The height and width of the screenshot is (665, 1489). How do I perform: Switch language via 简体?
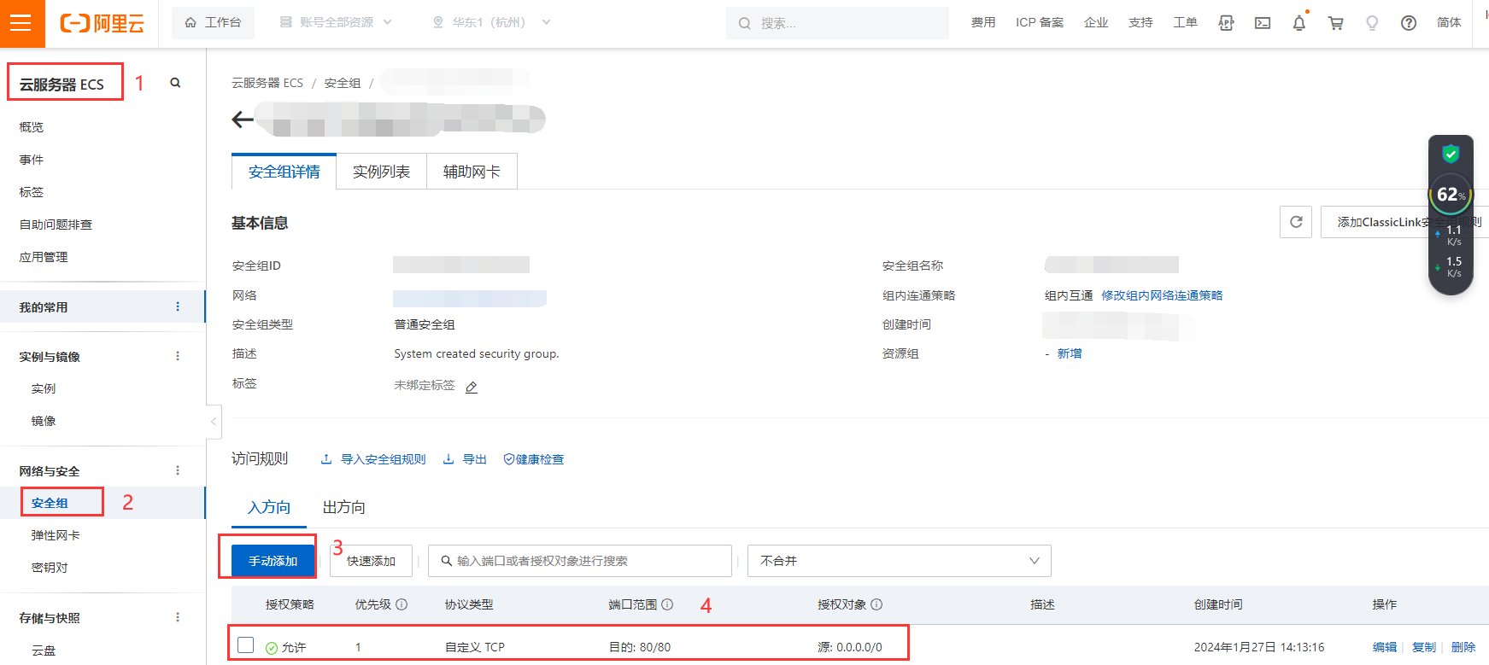(x=1449, y=23)
